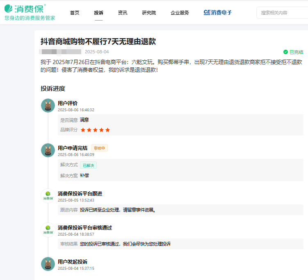This screenshot has width=308, height=280.
Task: Click the fifth star in 品牌评分
Action: pos(107,130)
